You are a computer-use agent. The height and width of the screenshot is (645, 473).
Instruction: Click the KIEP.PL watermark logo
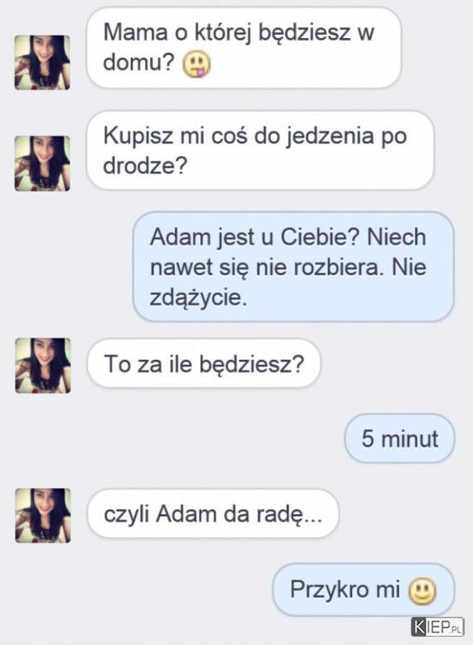(437, 628)
